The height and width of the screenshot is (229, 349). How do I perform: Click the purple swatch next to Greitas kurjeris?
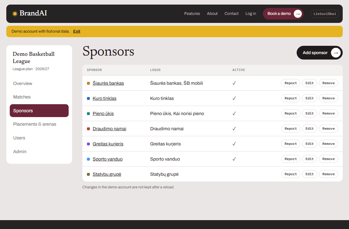click(x=88, y=144)
